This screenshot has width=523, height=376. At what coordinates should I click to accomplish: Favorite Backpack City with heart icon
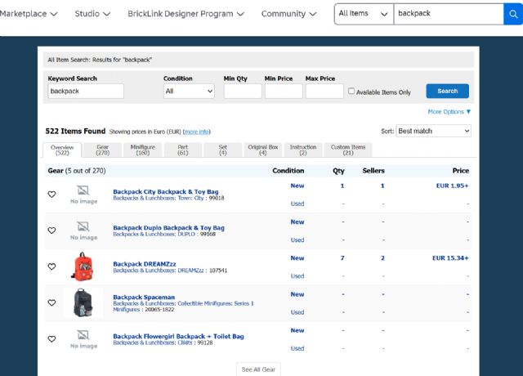[51, 195]
